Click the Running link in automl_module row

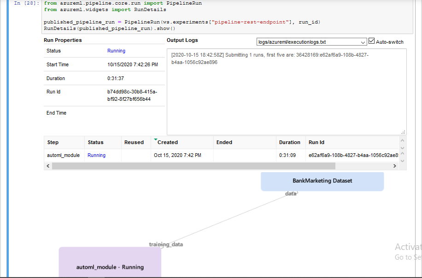pos(96,155)
